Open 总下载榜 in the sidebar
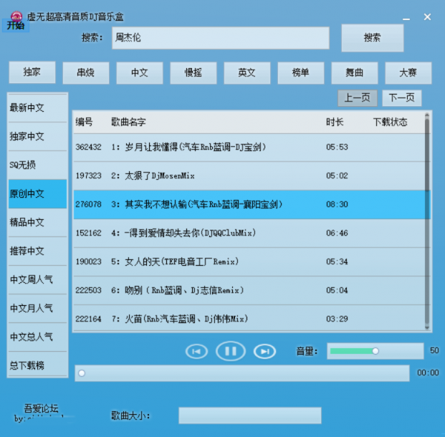Viewport: 445px width, 437px height. pyautogui.click(x=37, y=365)
